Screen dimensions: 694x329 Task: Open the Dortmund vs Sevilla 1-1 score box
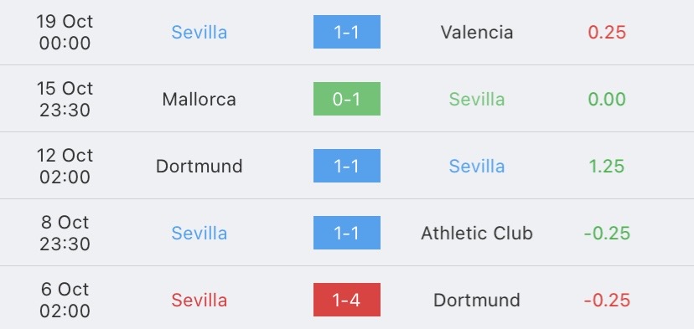346,166
